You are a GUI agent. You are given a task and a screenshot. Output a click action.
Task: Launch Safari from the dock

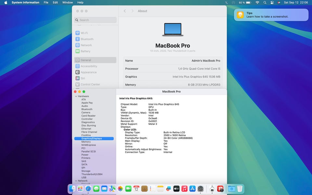click(88, 188)
